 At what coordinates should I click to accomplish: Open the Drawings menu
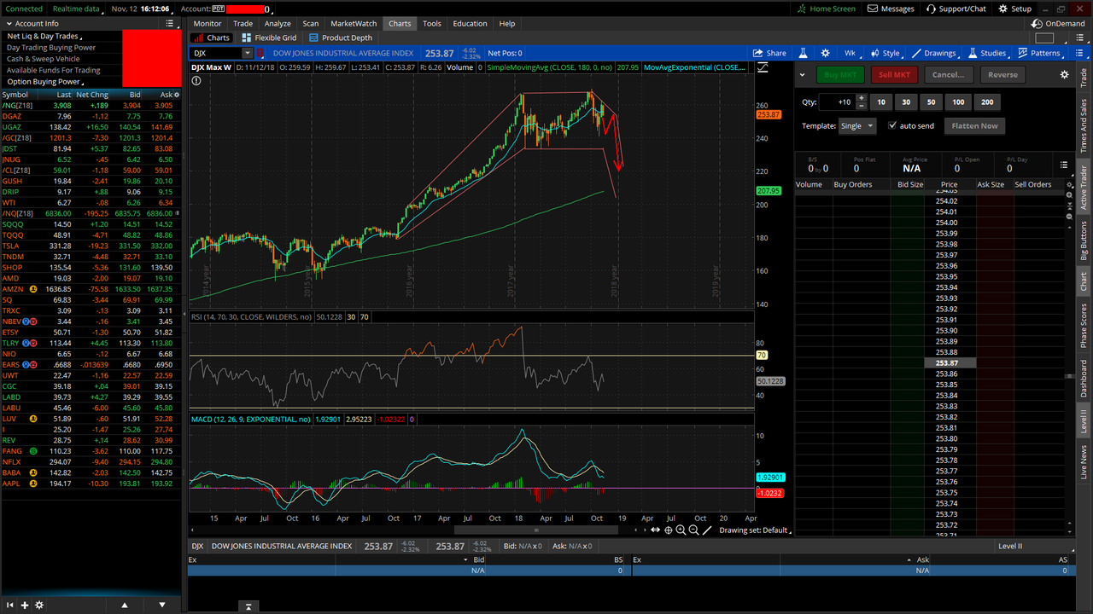click(933, 53)
